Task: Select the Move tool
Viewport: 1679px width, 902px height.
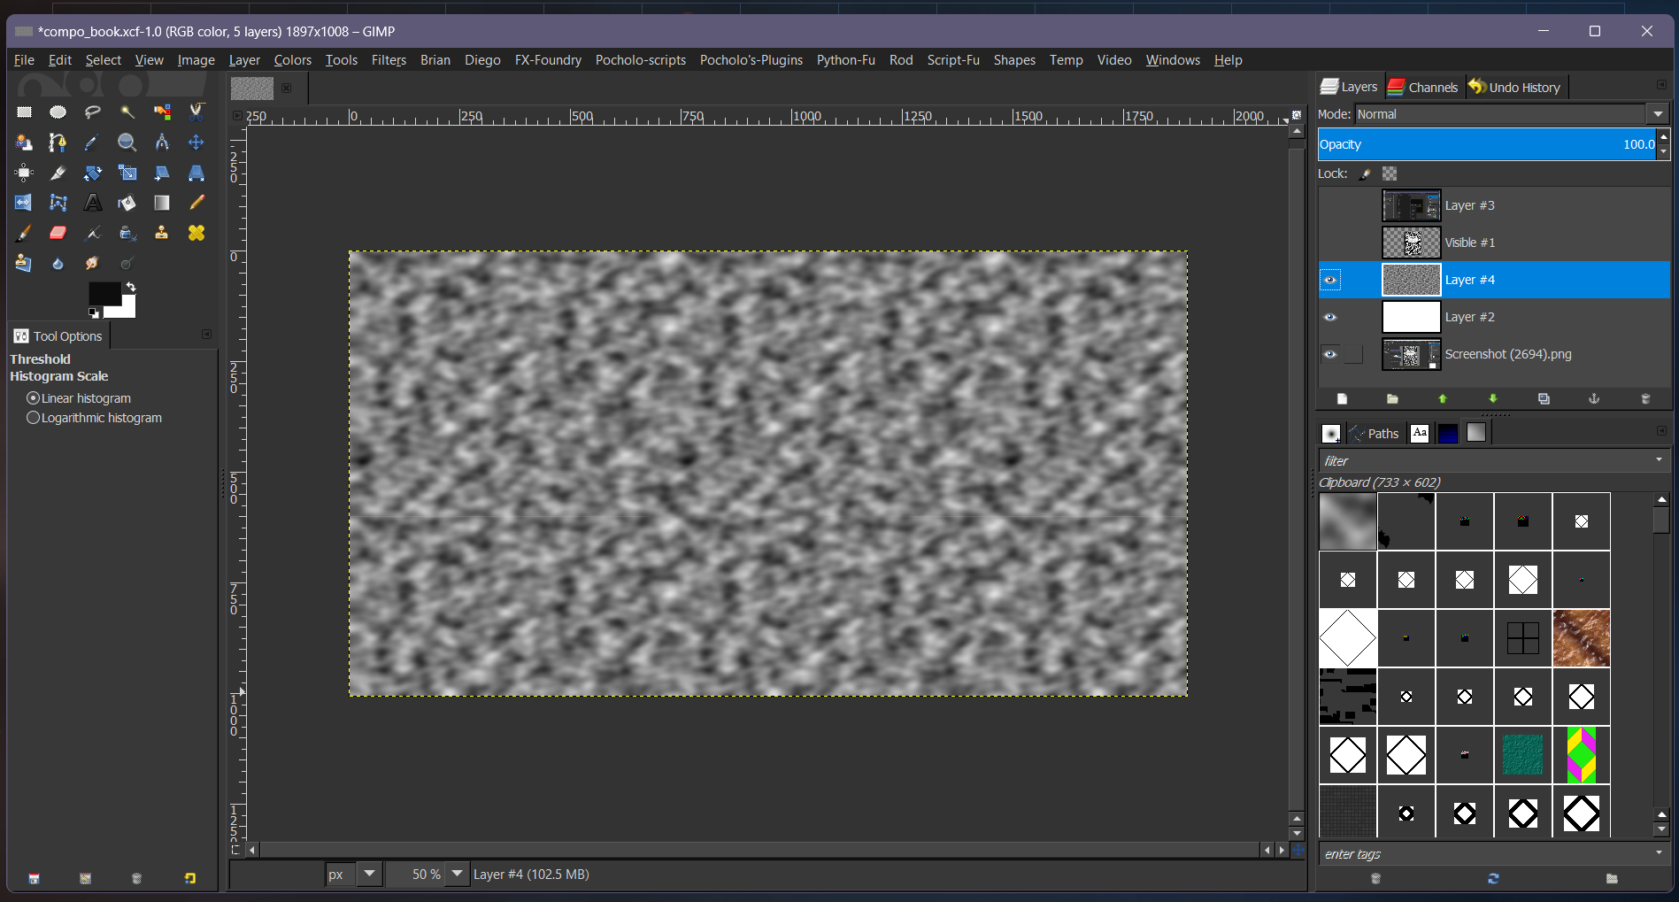Action: (x=196, y=143)
